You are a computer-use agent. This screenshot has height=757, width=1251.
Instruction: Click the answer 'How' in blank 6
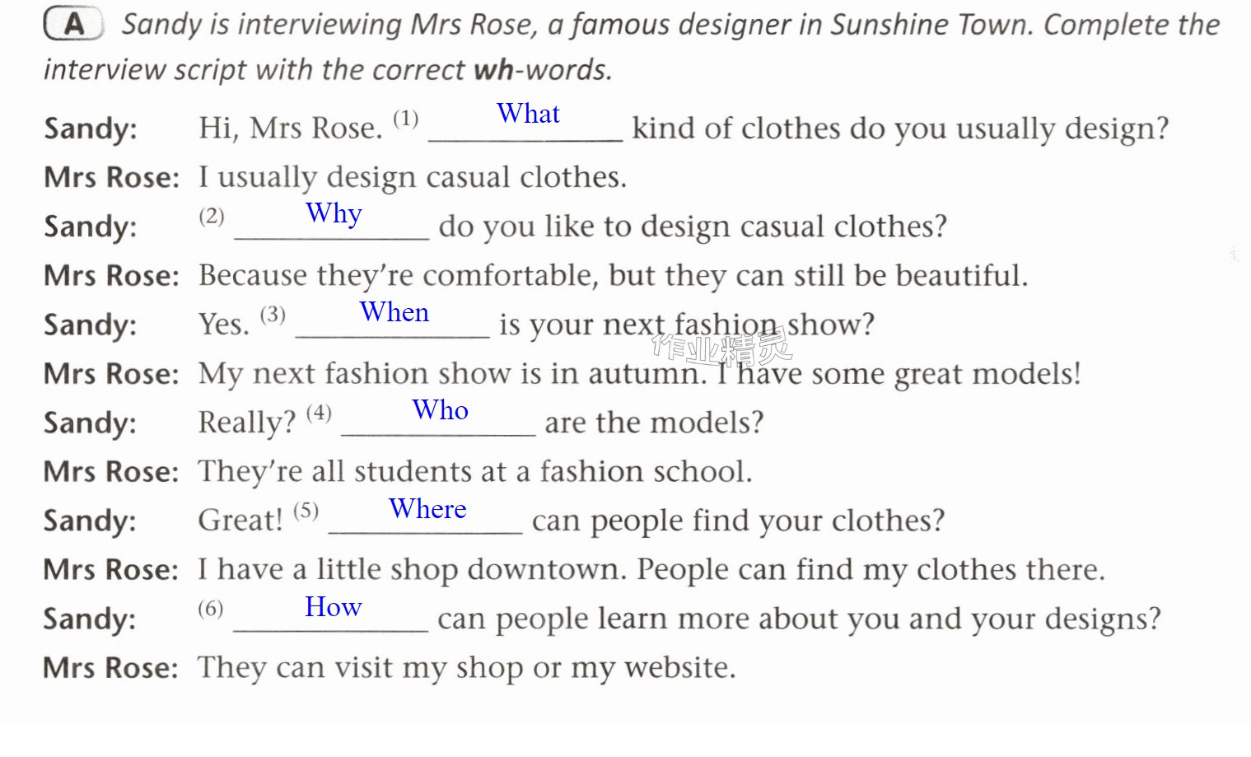(x=334, y=607)
